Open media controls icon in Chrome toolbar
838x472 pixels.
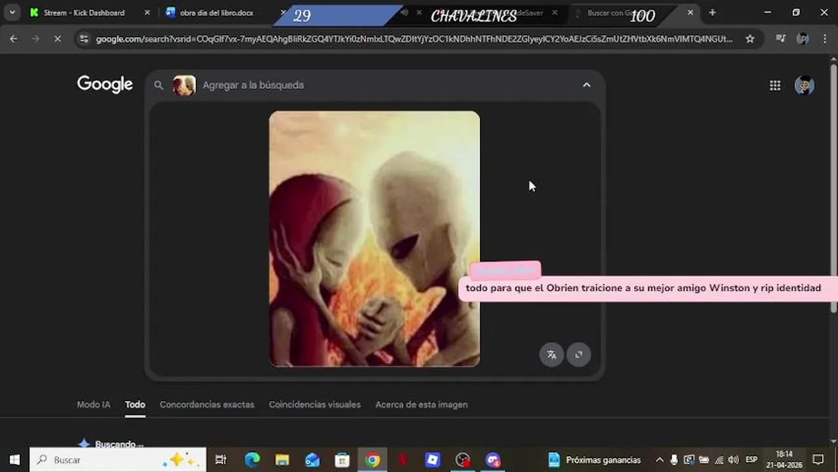(x=780, y=39)
